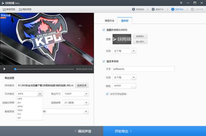
Task: Click the new project icon in toolbar
Action: pyautogui.click(x=4, y=9)
